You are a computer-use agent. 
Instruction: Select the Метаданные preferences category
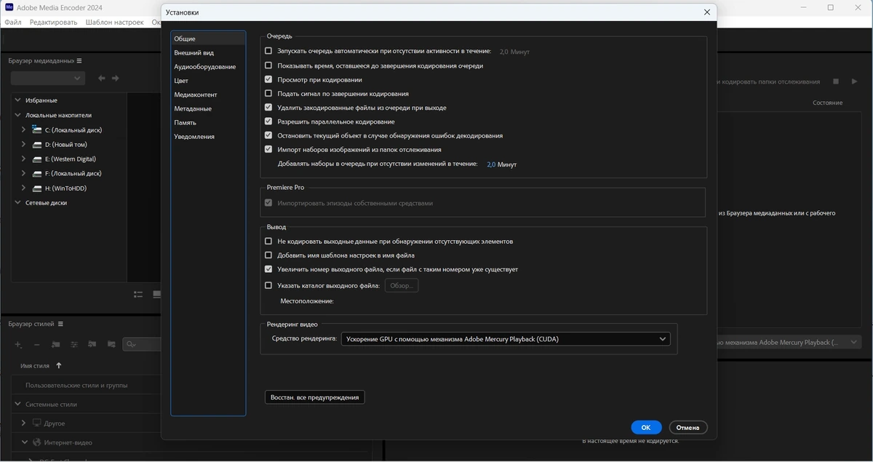point(208,108)
